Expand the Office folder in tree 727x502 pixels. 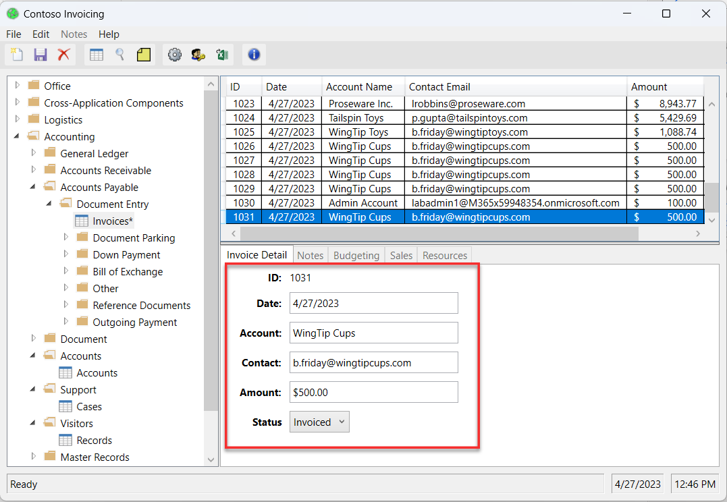tap(18, 86)
